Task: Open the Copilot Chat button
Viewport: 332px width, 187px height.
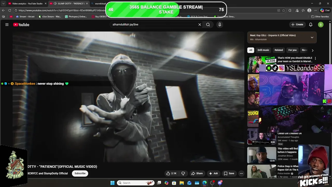Action: point(325,10)
